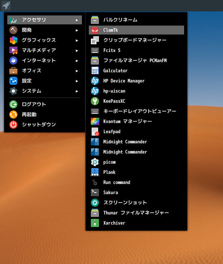Launch Run command entry
This screenshot has width=223, height=264.
coord(136,182)
